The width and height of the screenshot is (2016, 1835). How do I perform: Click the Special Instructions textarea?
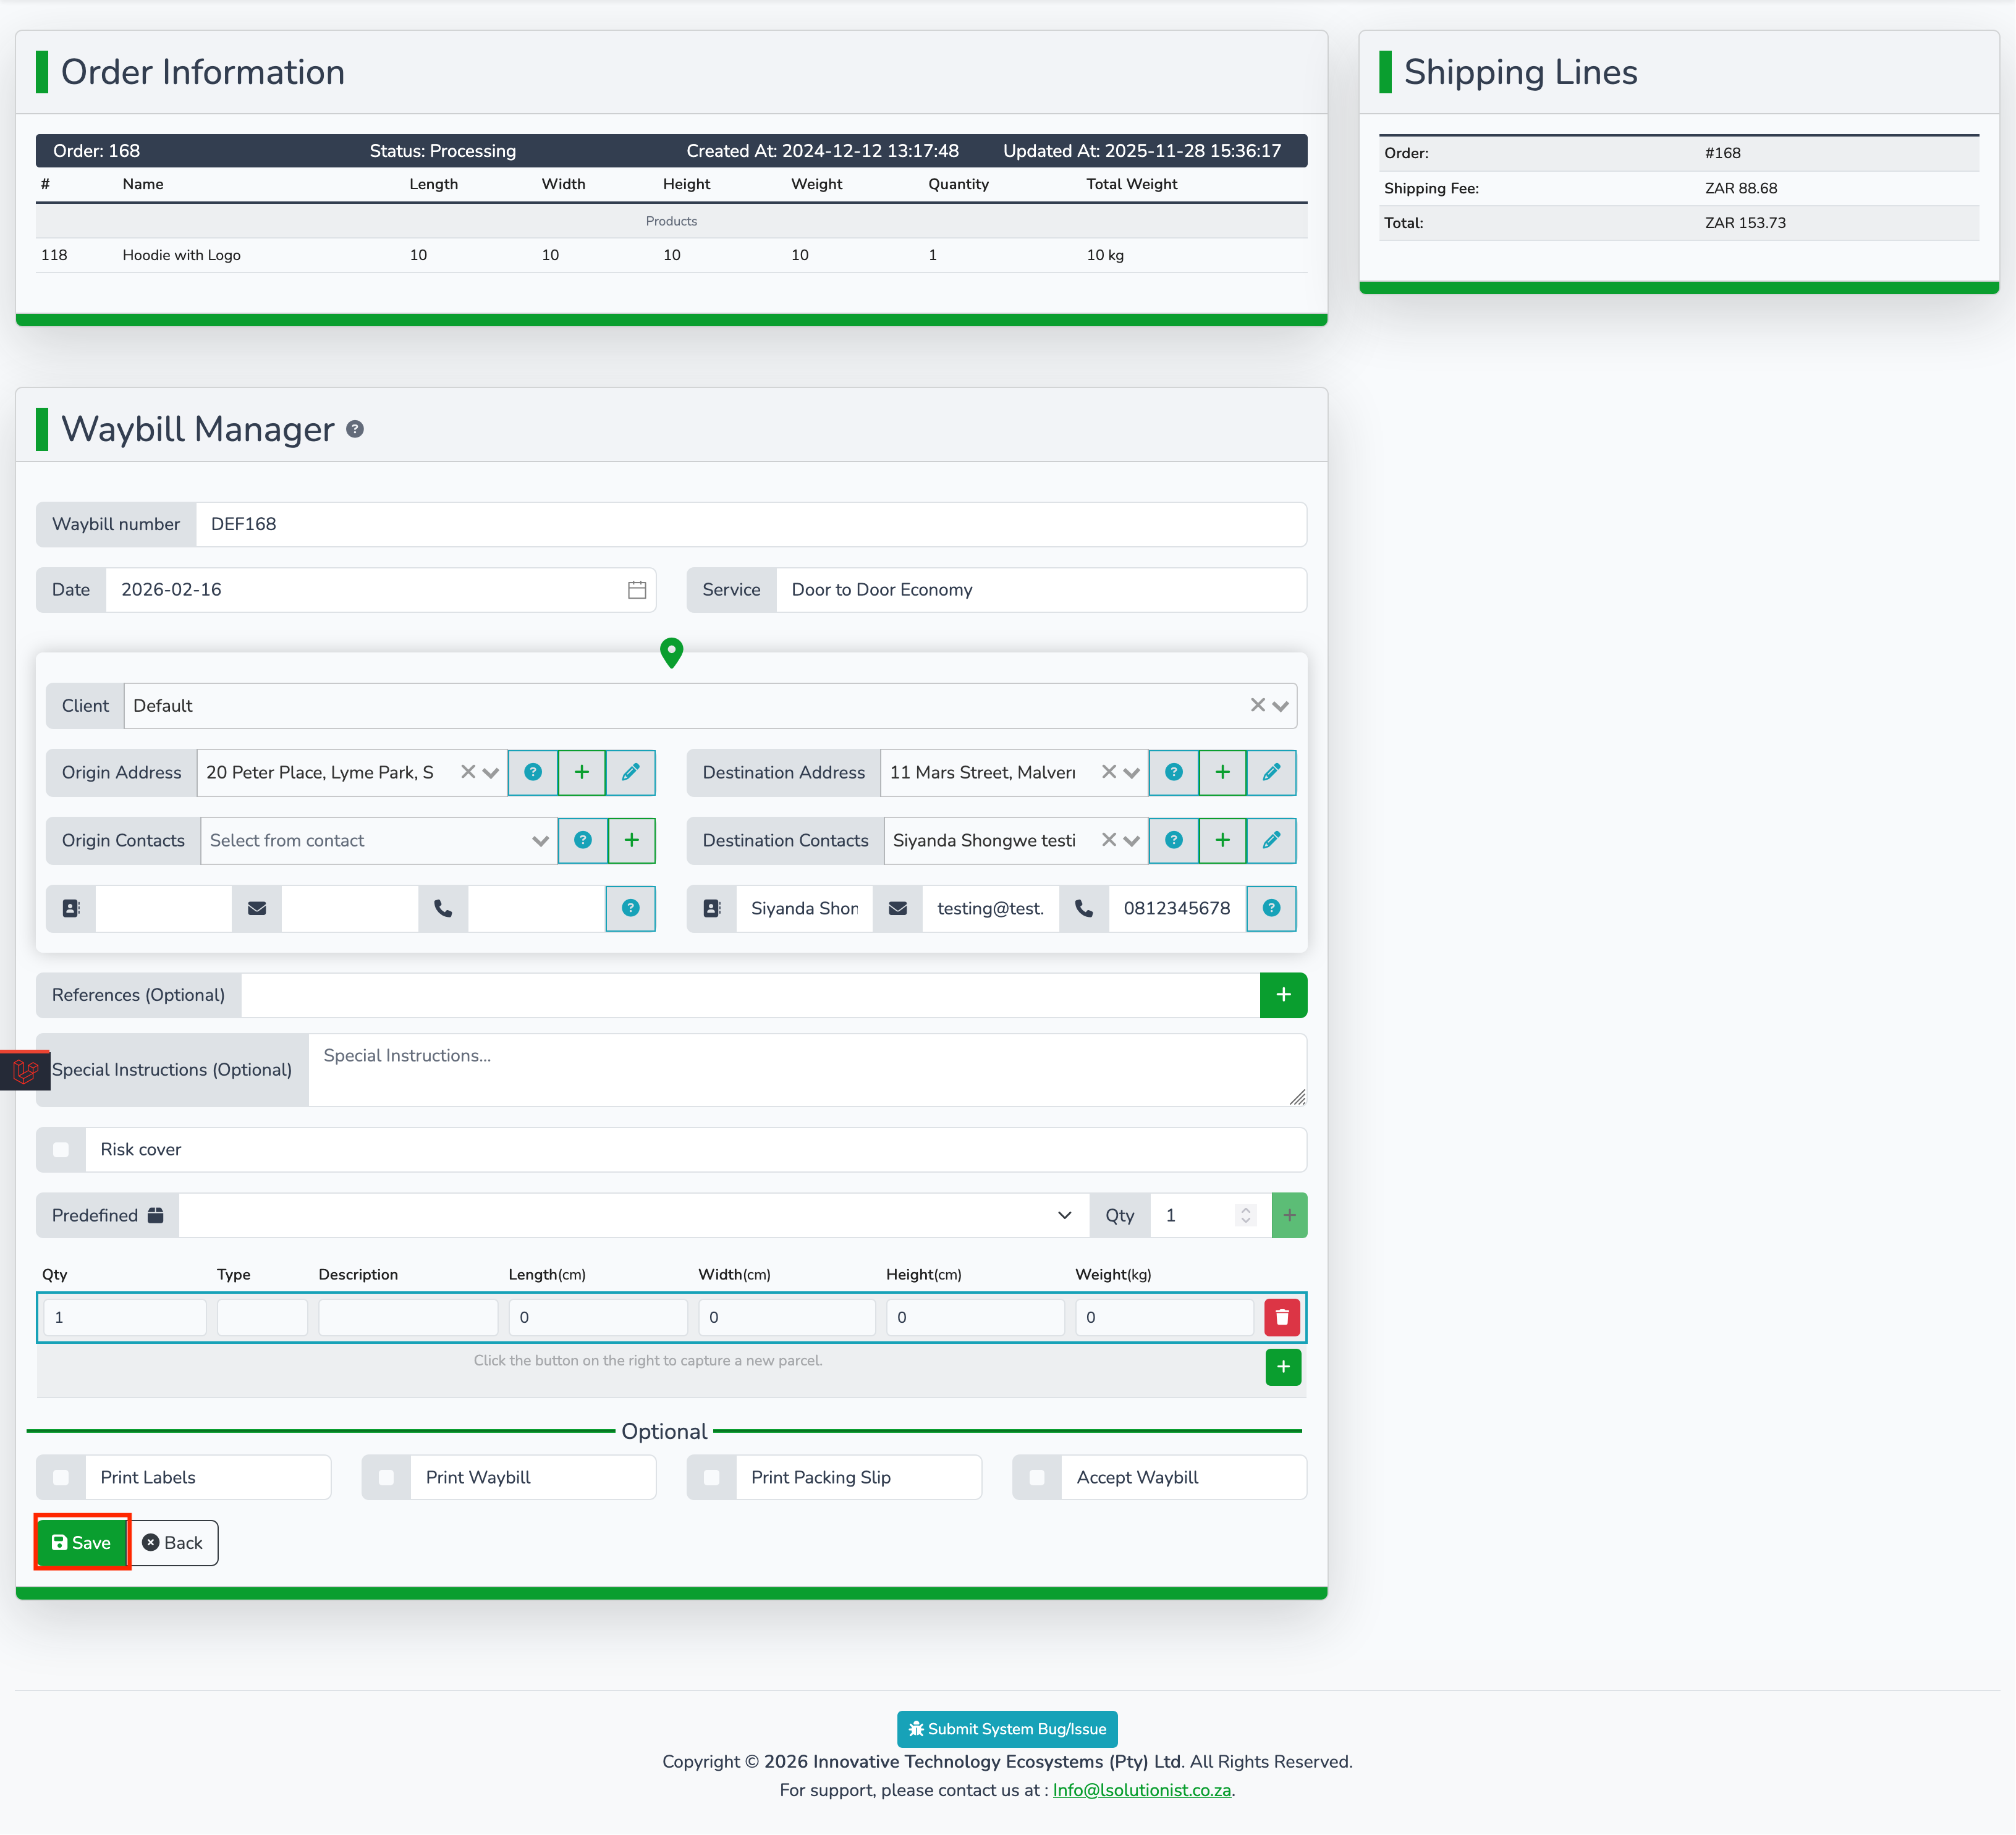(x=807, y=1070)
